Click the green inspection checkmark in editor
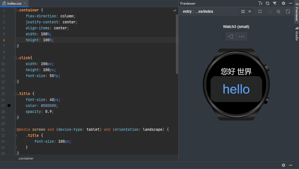Screen dimensions: 299x169 (175, 11)
